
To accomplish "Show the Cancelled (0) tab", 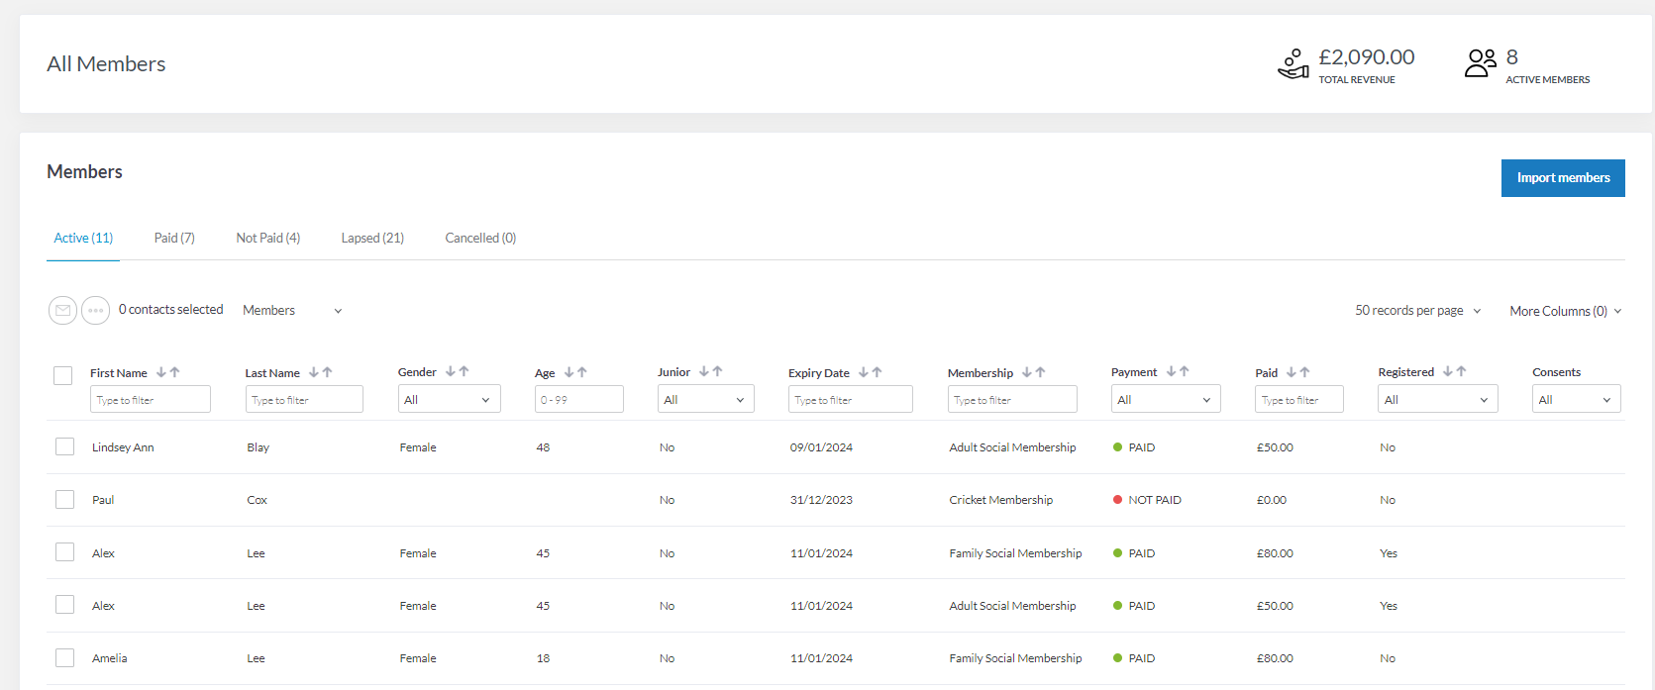I will click(480, 239).
